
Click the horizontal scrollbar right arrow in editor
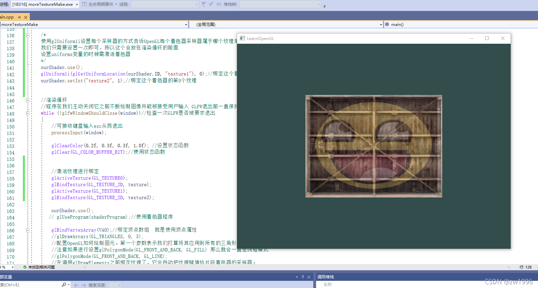coord(509,267)
